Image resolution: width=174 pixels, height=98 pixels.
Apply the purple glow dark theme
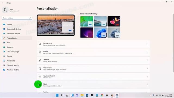87,33
